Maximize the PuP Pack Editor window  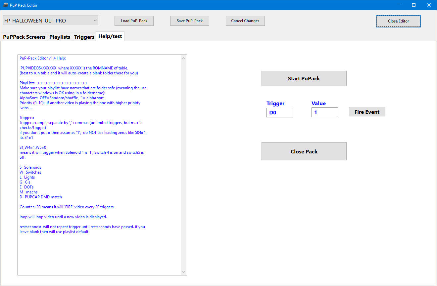coord(414,5)
